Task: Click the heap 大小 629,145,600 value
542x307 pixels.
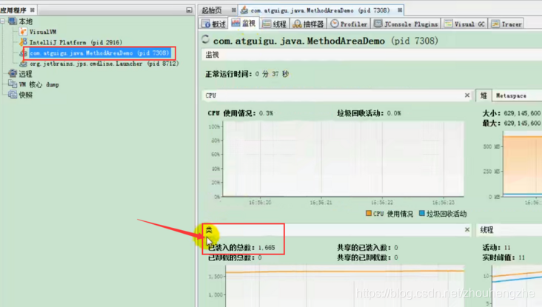Action: (522, 113)
